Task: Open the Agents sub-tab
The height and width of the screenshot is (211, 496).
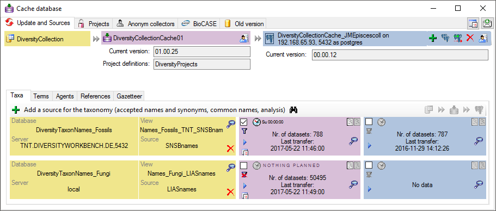Action: click(x=65, y=96)
